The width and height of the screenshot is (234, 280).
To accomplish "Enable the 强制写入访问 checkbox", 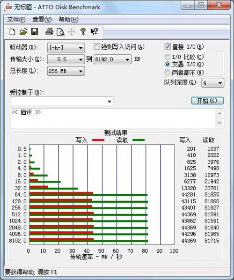I will click(96, 47).
